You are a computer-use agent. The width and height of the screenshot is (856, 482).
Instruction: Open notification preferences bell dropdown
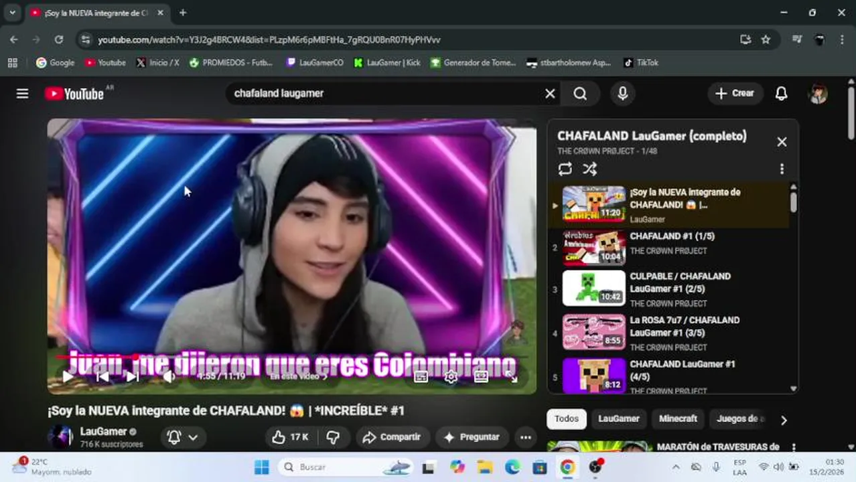(182, 437)
